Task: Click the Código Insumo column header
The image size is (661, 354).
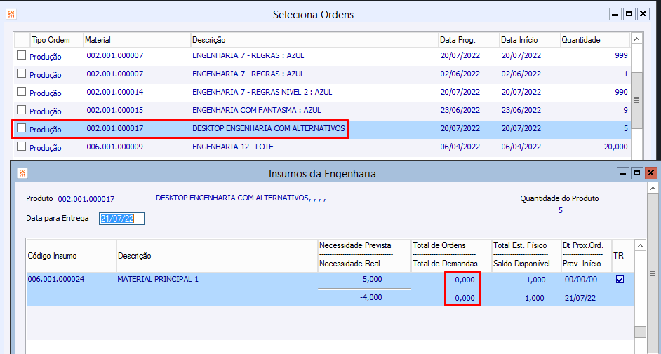Action: pos(71,256)
